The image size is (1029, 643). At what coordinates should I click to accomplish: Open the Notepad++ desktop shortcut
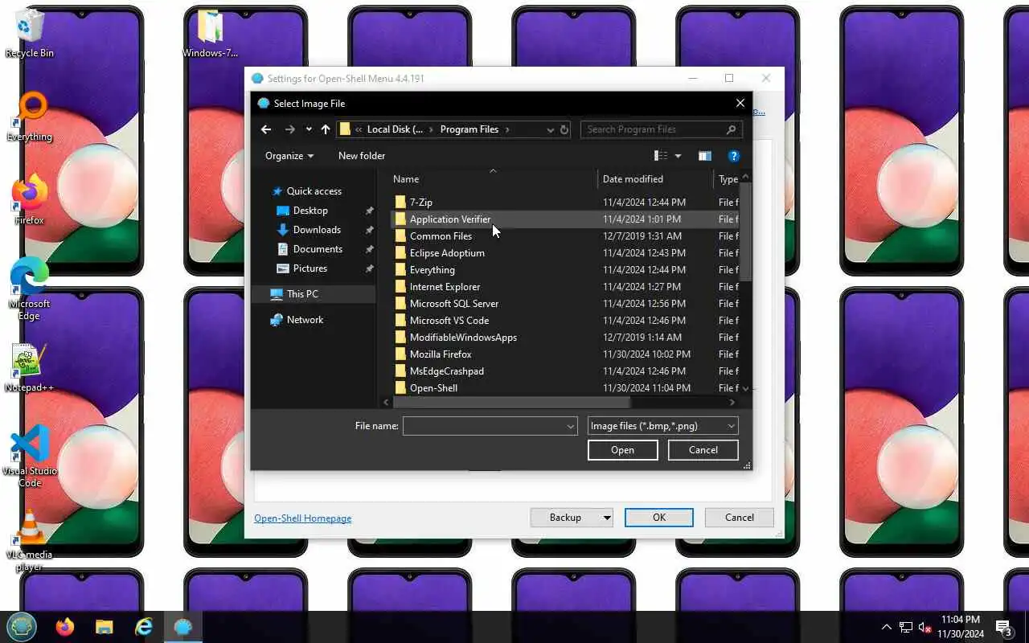pyautogui.click(x=30, y=368)
